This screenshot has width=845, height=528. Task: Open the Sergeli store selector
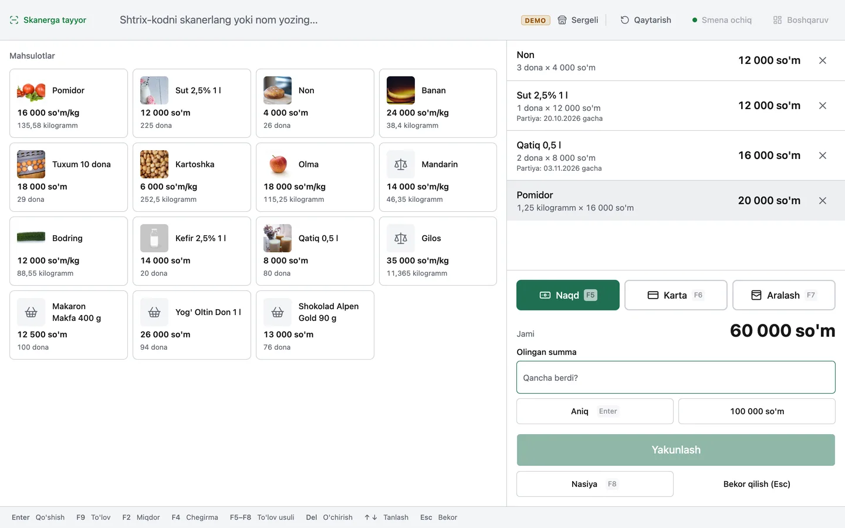tap(578, 20)
